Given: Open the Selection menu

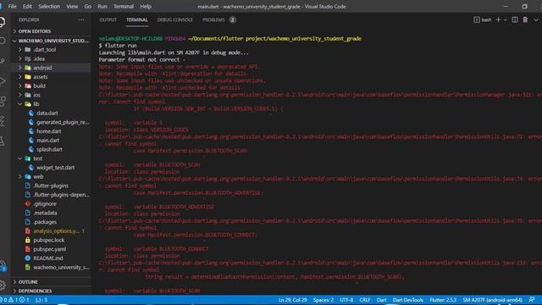Looking at the screenshot, I should point(49,6).
